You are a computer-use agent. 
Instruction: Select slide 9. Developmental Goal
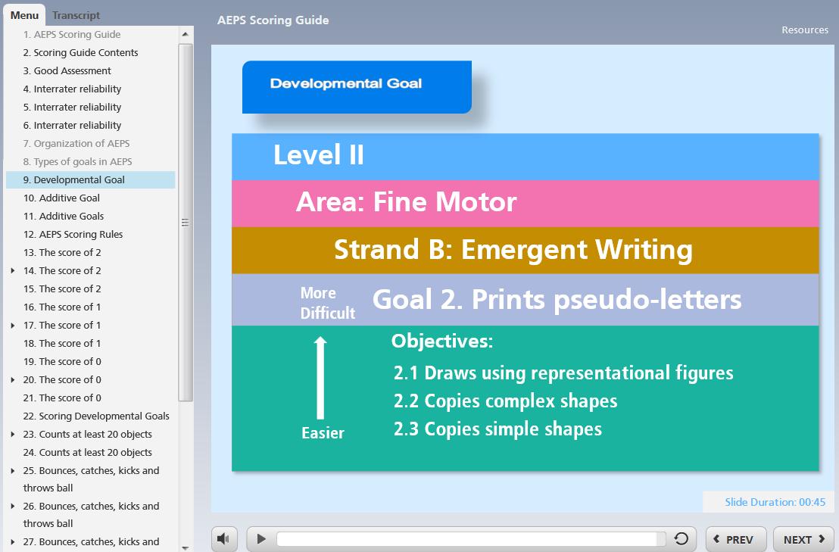[90, 179]
